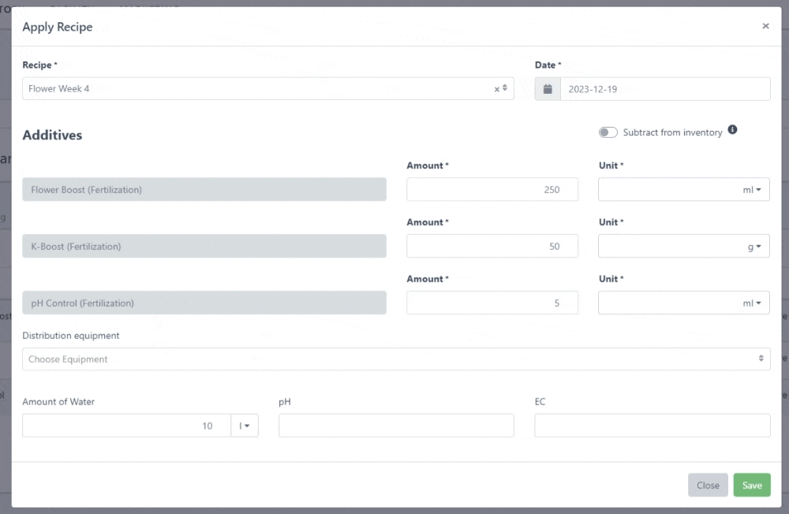This screenshot has width=789, height=514.
Task: Click the info icon next to Subtract from inventory
Action: point(732,130)
